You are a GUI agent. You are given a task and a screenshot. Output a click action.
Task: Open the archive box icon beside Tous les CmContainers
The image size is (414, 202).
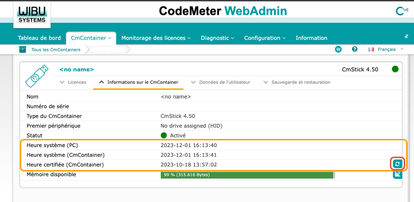tap(23, 50)
